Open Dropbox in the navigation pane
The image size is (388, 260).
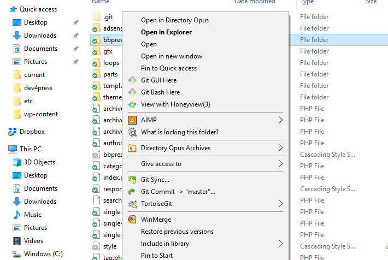coord(32,132)
